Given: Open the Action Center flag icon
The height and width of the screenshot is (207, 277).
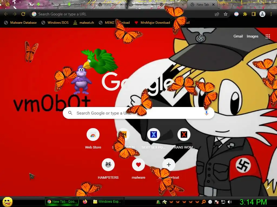Looking at the screenshot, I should [x=217, y=202].
